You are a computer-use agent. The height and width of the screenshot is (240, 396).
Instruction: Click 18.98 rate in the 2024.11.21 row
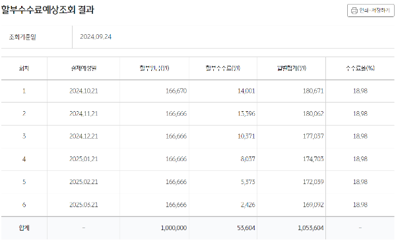click(360, 114)
